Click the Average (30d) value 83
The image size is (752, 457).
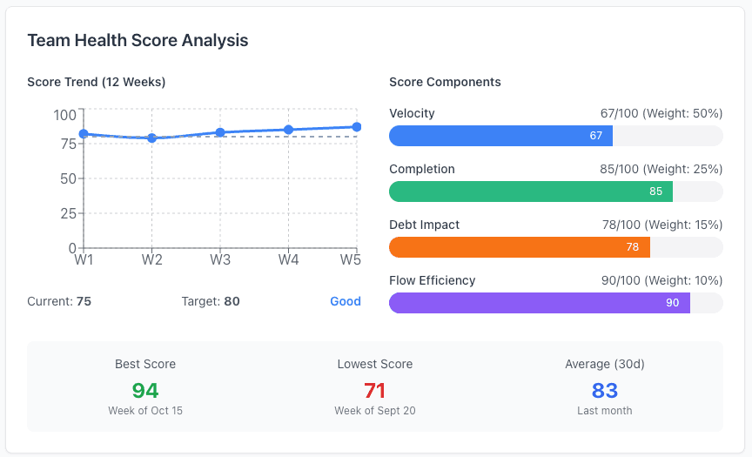[x=604, y=391]
